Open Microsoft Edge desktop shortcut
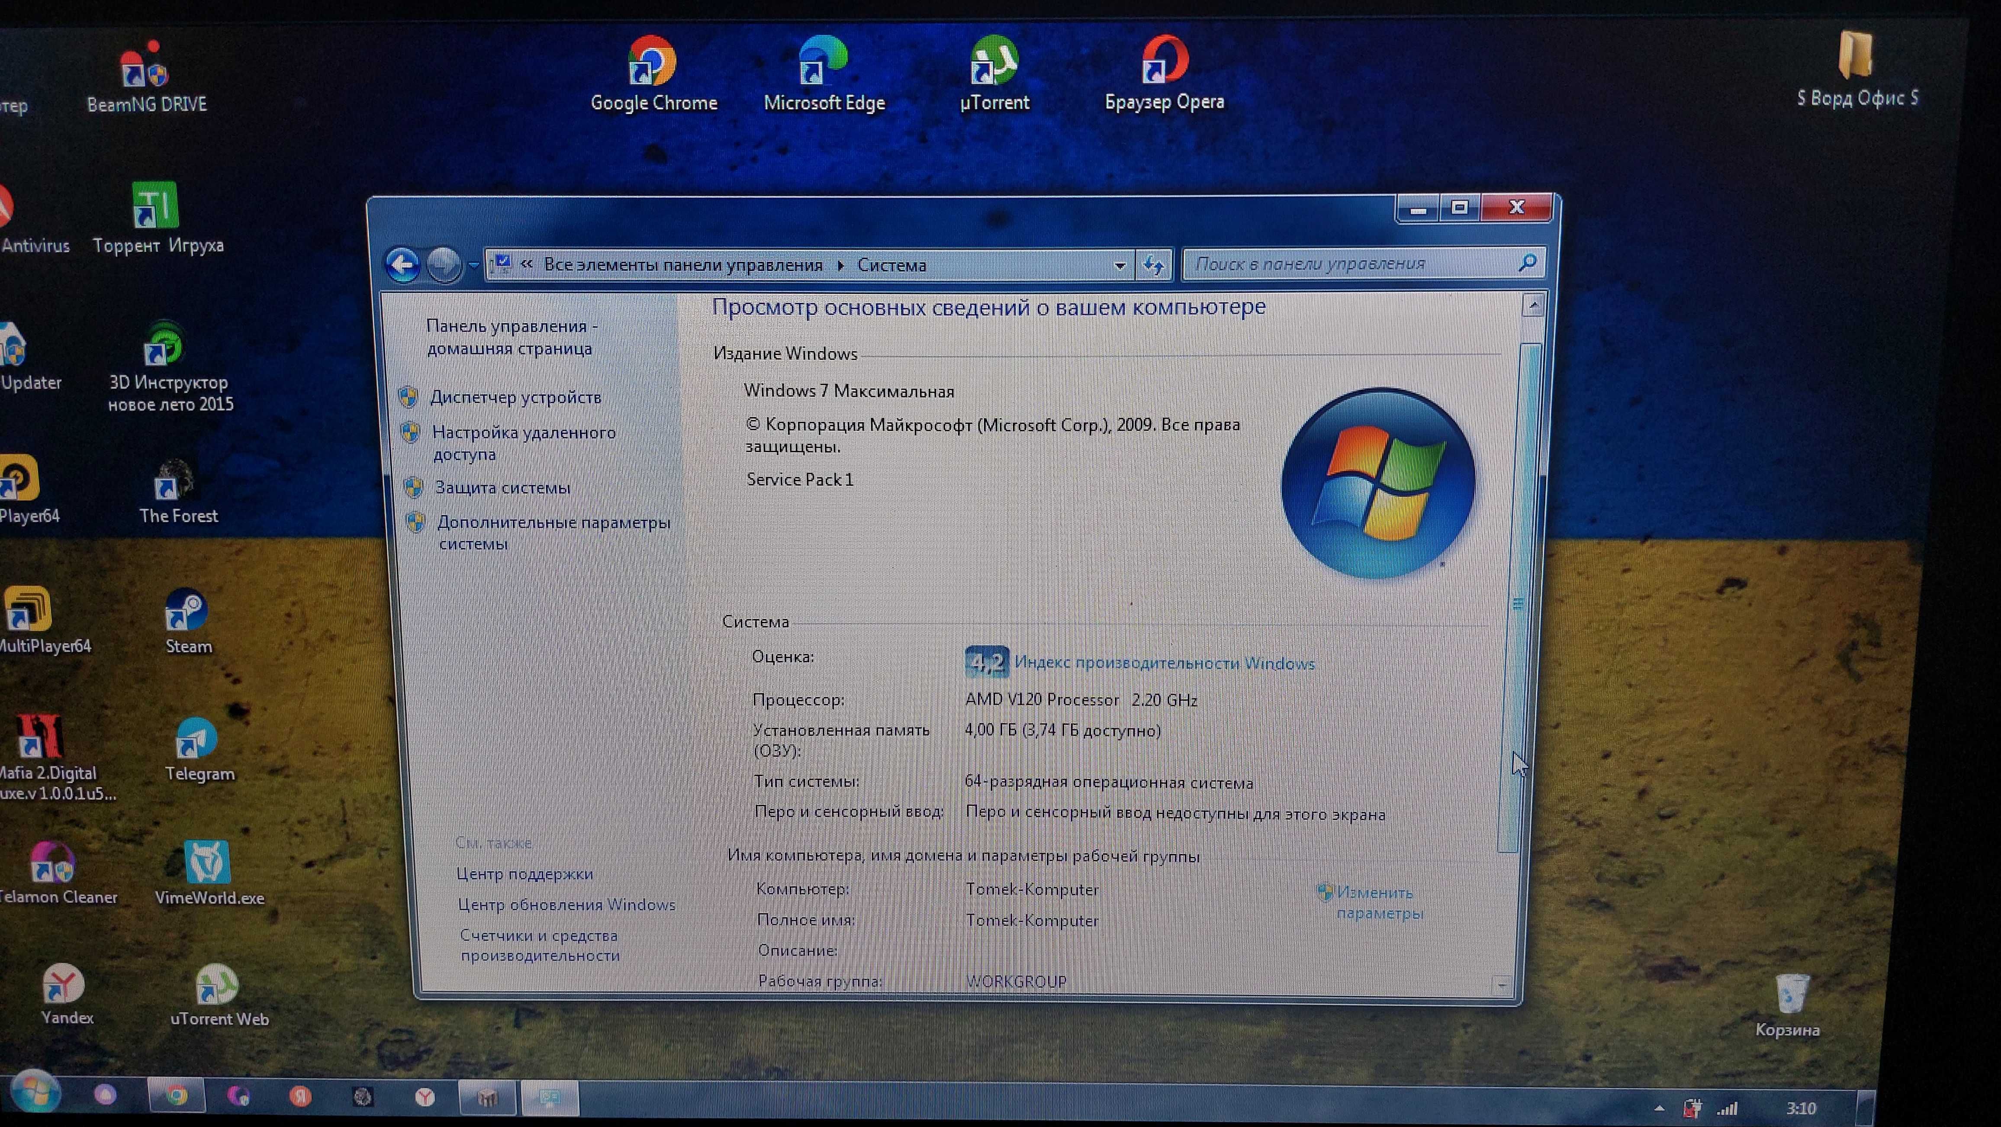Screen dimensions: 2001x1127 [x=824, y=74]
